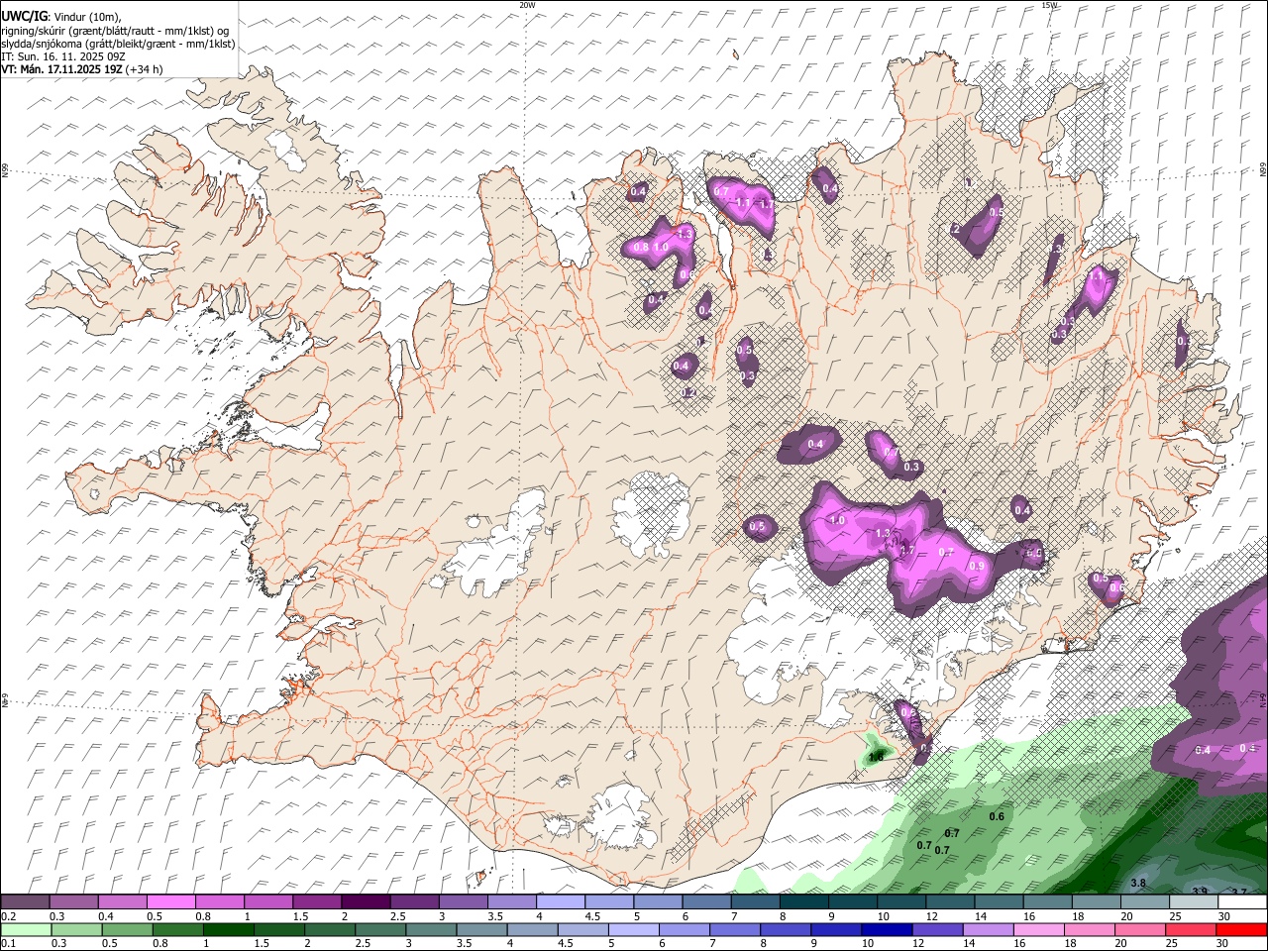Pick snow scale swatch between 3.5 and 4

[x=512, y=902]
